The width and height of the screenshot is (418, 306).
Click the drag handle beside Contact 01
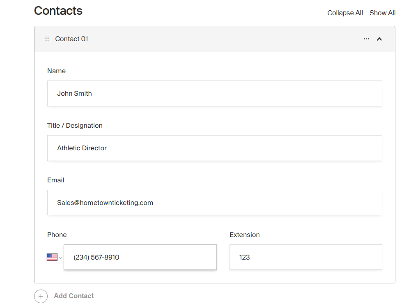pos(47,39)
